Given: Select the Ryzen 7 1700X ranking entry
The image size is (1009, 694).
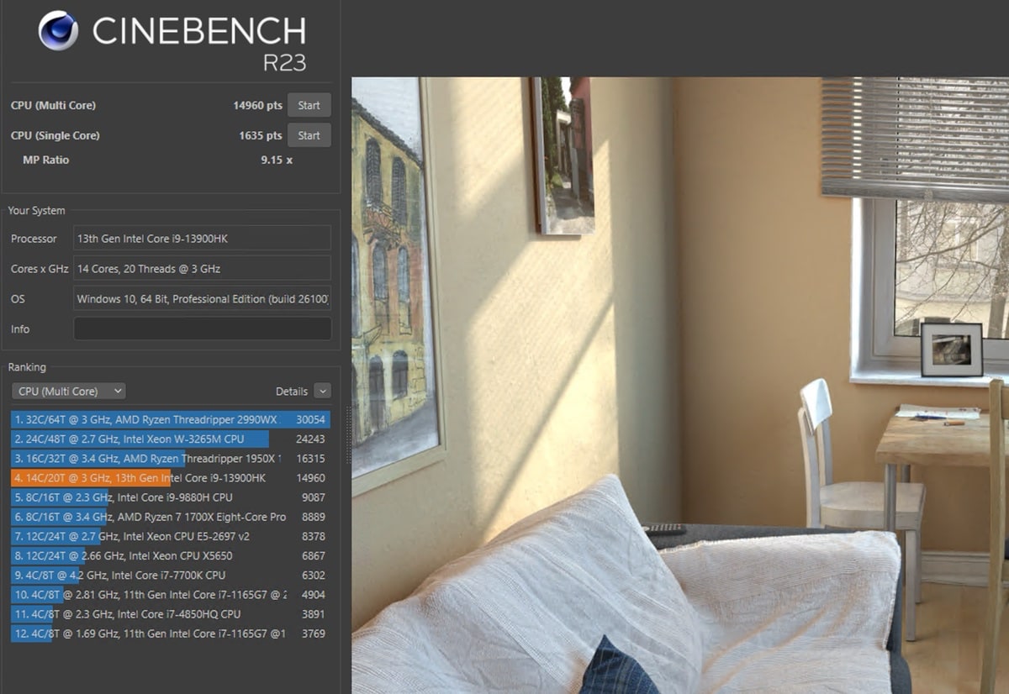Looking at the screenshot, I should pos(168,517).
